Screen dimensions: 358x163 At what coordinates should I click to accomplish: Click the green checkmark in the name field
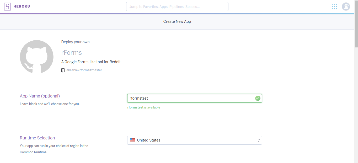(x=258, y=98)
